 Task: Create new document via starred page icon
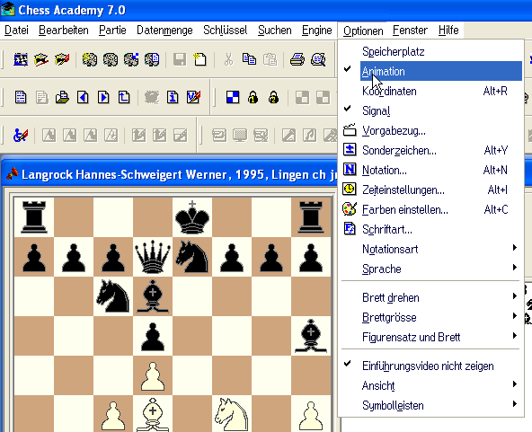(199, 59)
